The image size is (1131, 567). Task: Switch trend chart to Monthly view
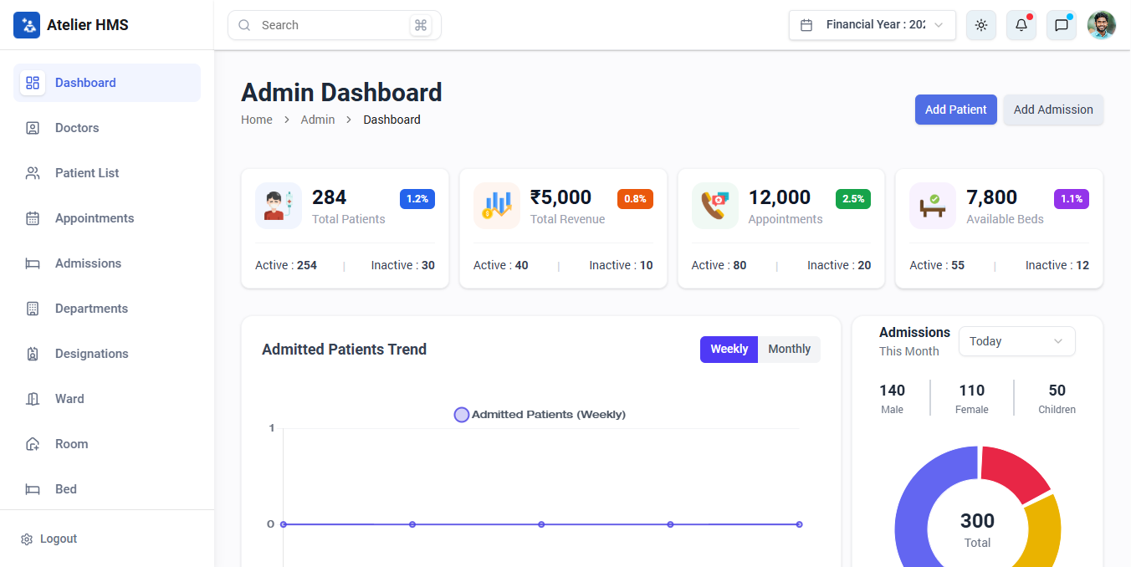(789, 350)
